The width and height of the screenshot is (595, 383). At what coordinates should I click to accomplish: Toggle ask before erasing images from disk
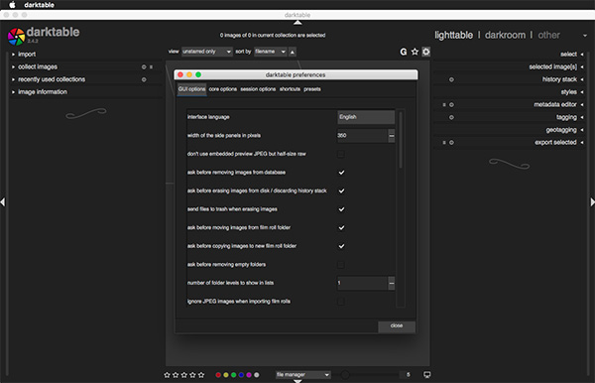(341, 191)
